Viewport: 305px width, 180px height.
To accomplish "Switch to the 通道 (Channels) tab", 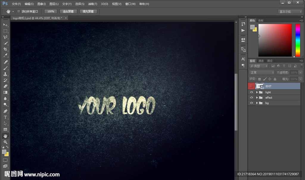I will pos(261,61).
